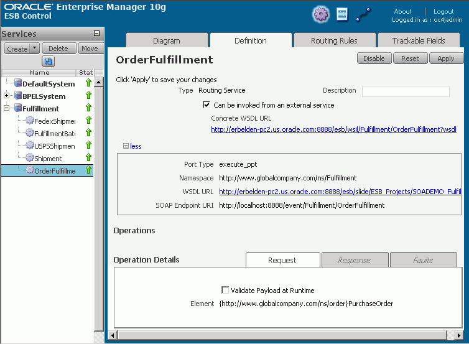Collapse the Services panel with minimize icon

pos(96,33)
